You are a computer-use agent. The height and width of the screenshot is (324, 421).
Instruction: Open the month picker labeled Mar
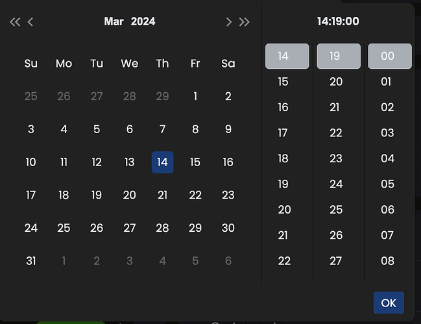pyautogui.click(x=114, y=21)
